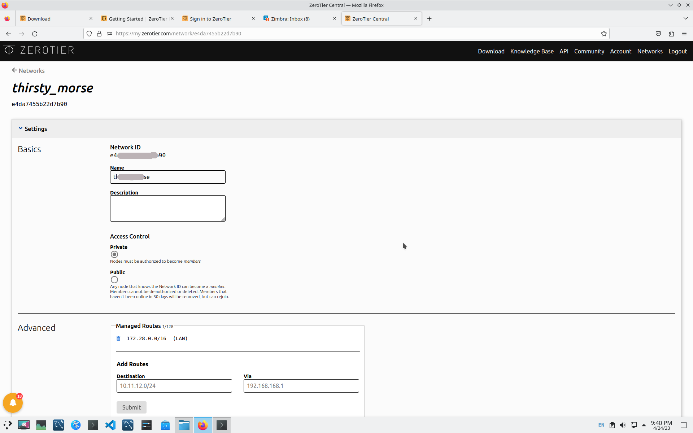
Task: Open the Firefox hamburger application menu
Action: pos(684,34)
